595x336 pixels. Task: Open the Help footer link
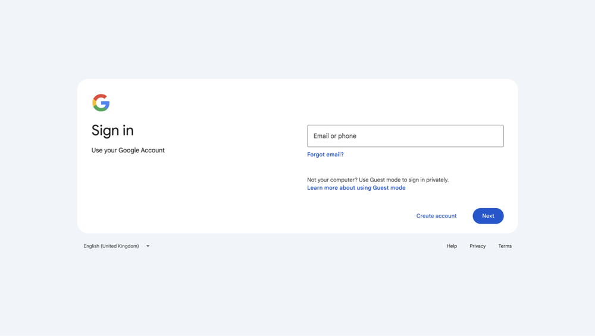452,246
